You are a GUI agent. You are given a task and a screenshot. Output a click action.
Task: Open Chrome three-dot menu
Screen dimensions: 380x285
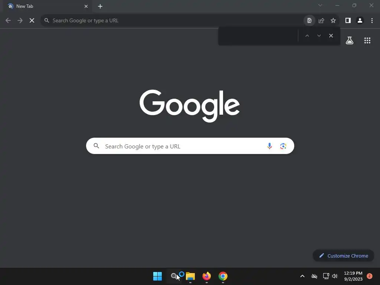tap(372, 21)
